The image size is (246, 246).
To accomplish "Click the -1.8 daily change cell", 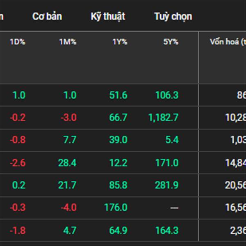I will click(x=18, y=230).
